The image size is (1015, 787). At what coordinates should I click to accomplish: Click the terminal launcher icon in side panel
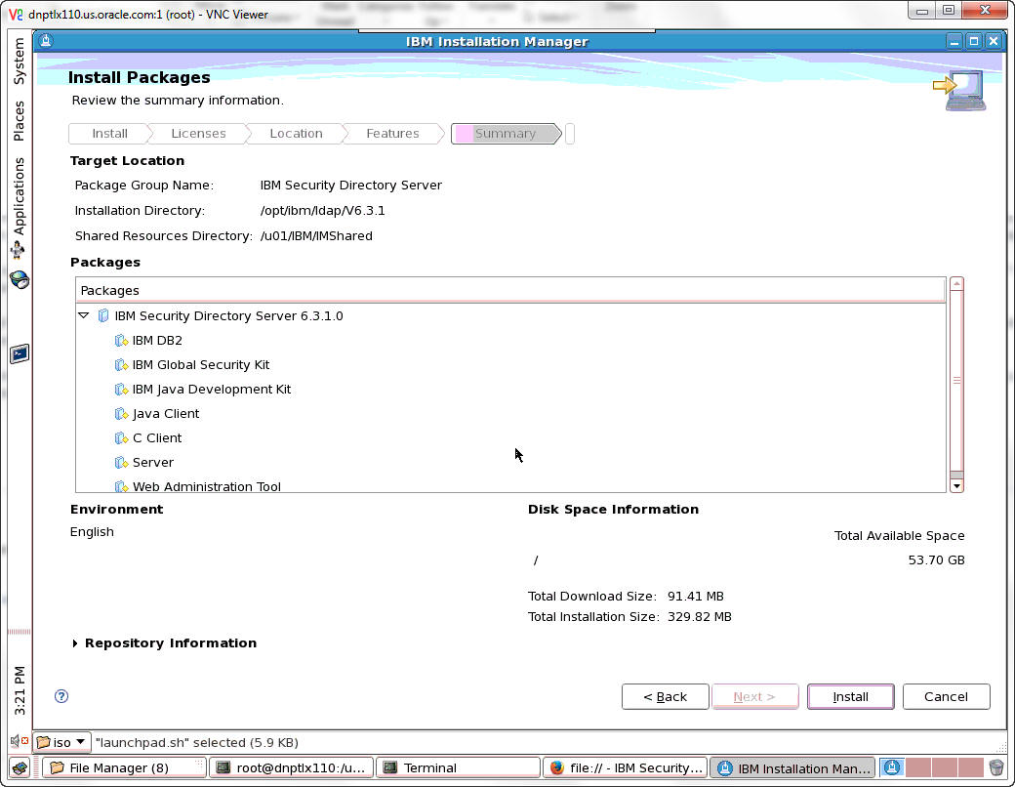coord(20,353)
